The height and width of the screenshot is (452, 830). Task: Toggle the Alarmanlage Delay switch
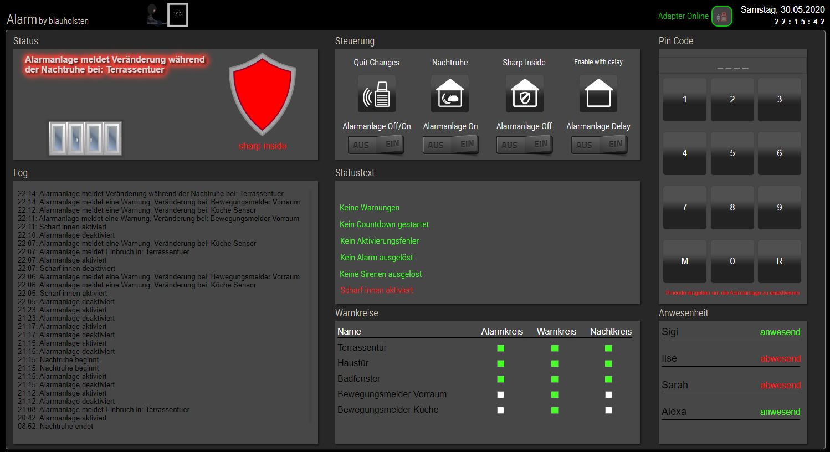tap(600, 145)
